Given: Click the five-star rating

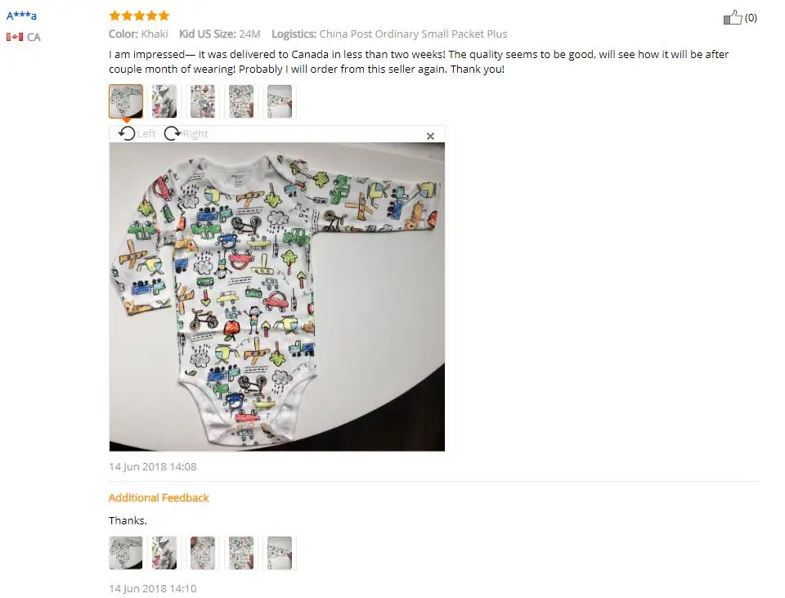Looking at the screenshot, I should 139,16.
